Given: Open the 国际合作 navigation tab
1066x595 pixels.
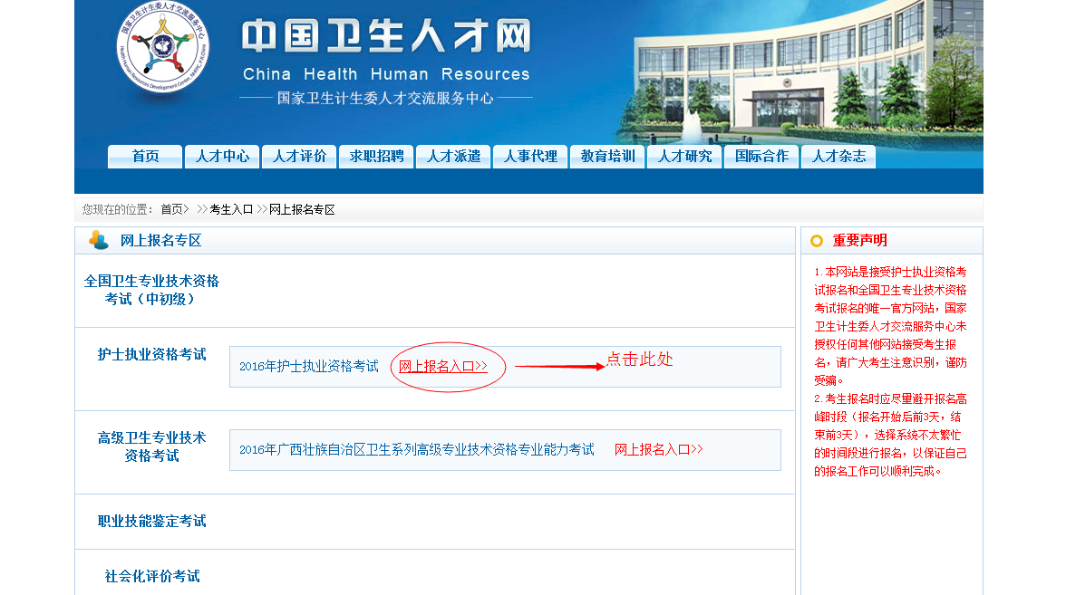Looking at the screenshot, I should coord(761,157).
